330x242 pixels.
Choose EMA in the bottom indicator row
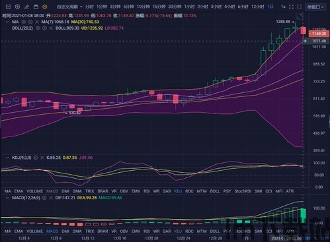point(19,231)
